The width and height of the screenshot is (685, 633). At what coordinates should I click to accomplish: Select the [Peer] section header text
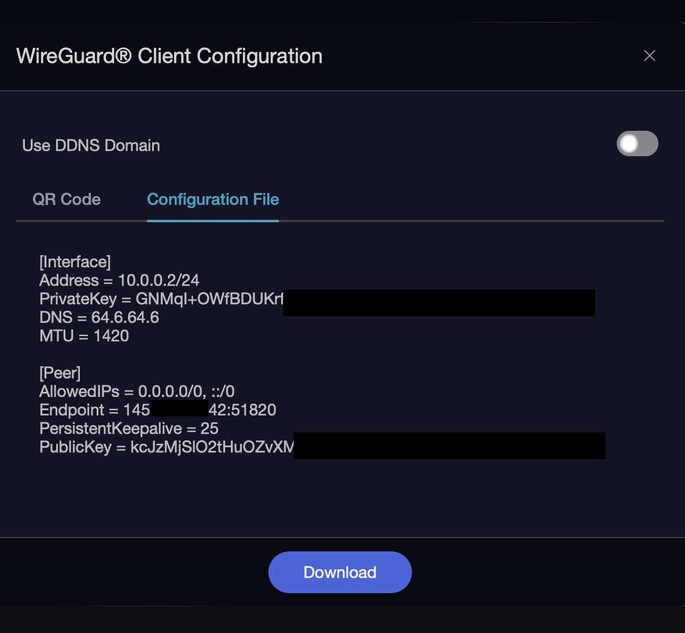pyautogui.click(x=60, y=372)
